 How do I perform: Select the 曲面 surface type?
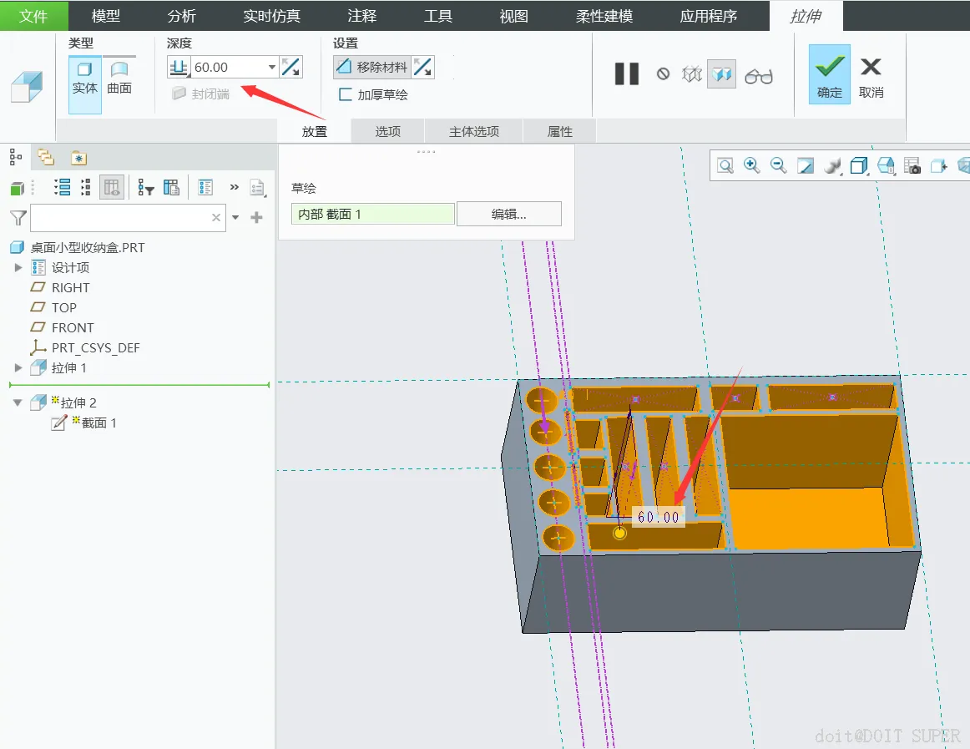(119, 78)
